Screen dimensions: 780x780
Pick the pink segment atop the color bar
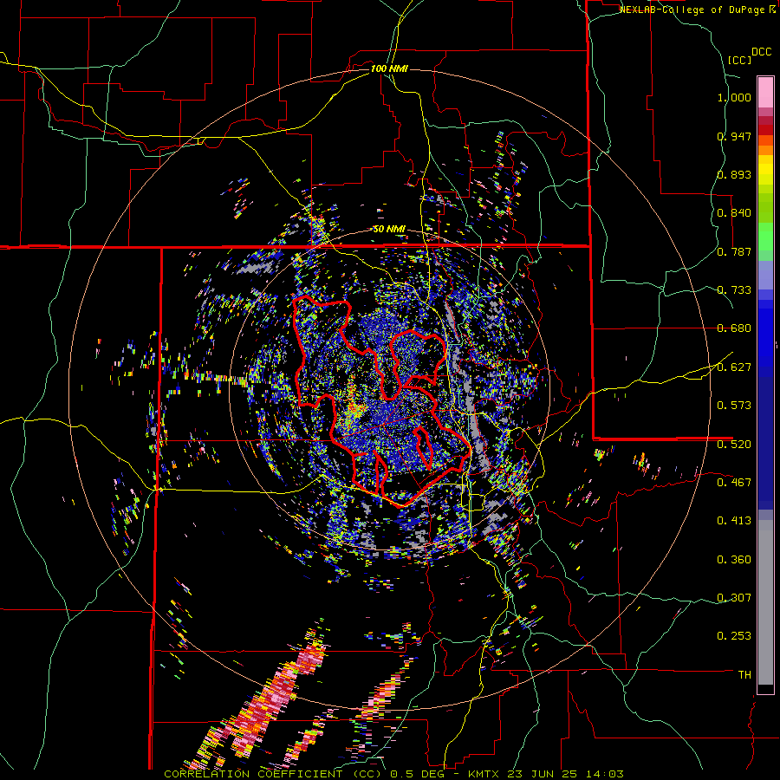coord(765,92)
